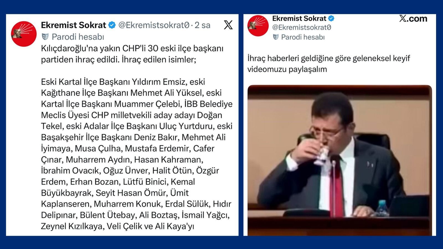
Task: Click the X logo in the left tweet
Action: click(228, 25)
